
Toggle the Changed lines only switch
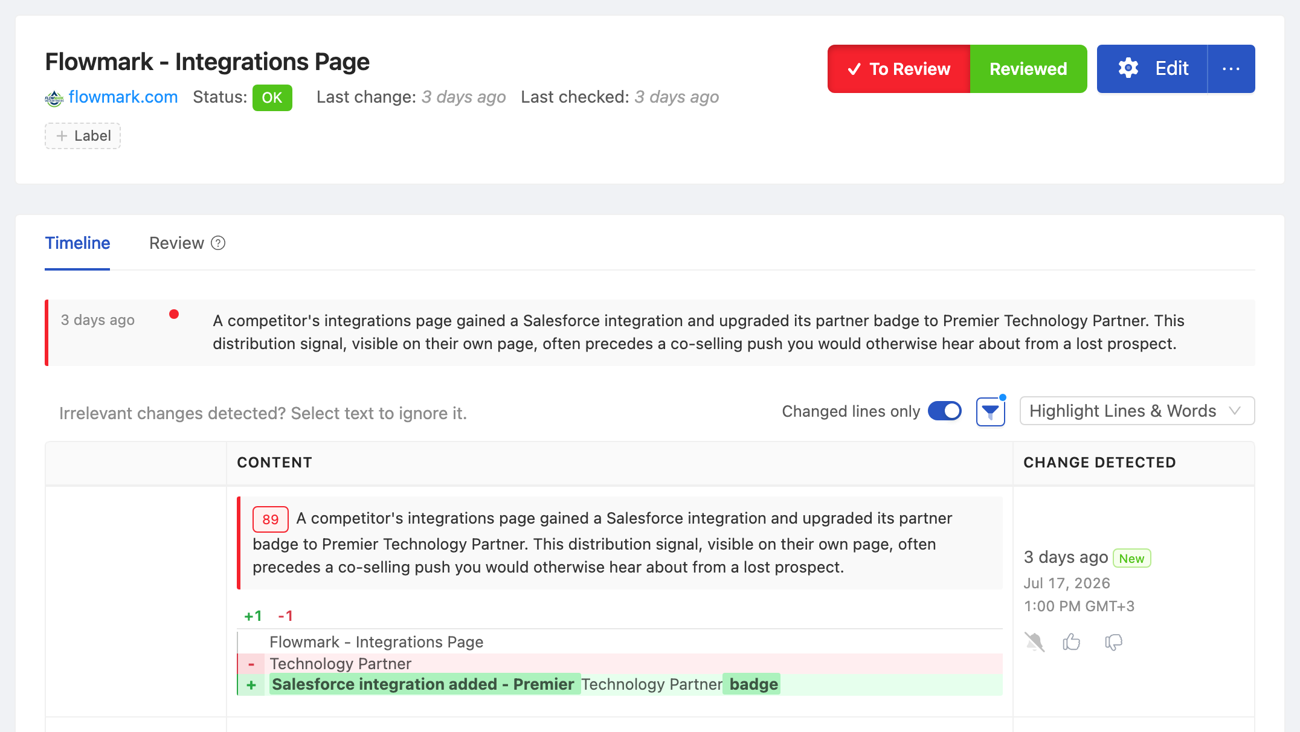(x=945, y=411)
